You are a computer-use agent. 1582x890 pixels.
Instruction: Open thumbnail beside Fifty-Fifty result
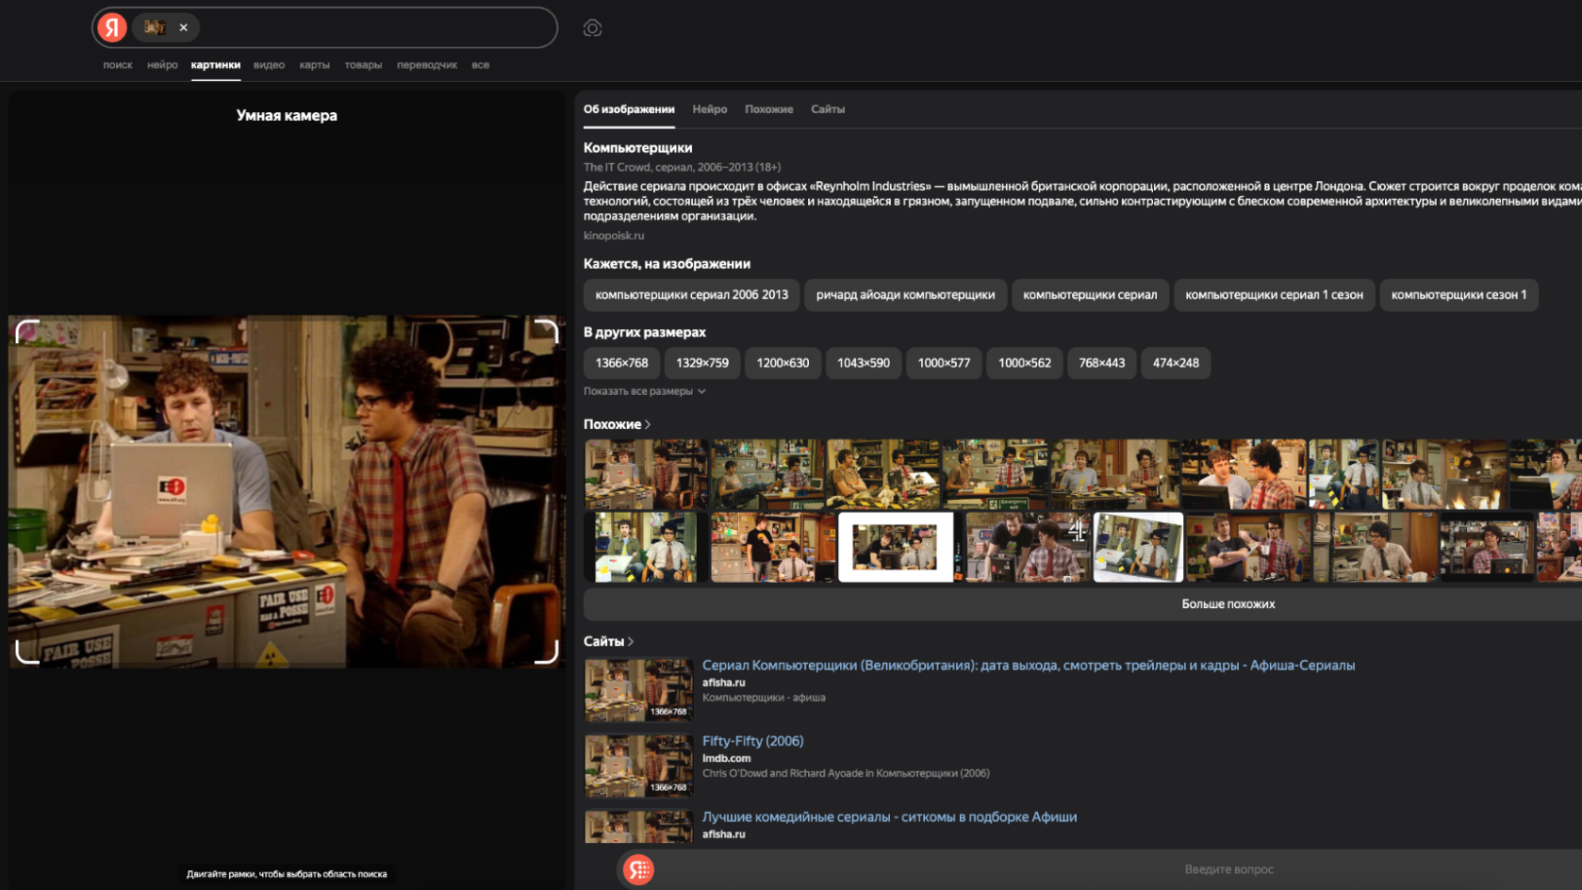(x=638, y=766)
